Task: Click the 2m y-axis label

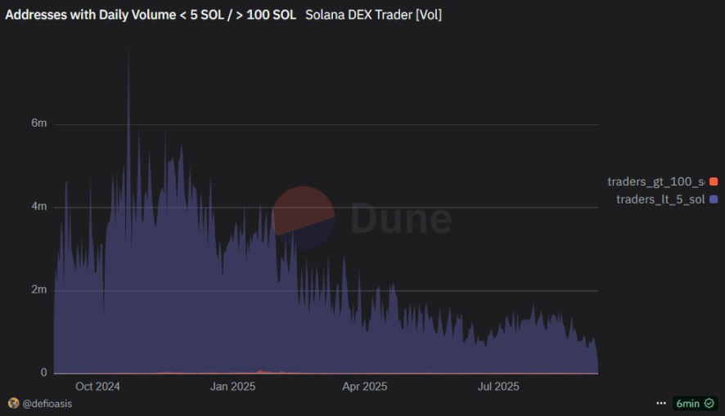Action: pos(38,290)
